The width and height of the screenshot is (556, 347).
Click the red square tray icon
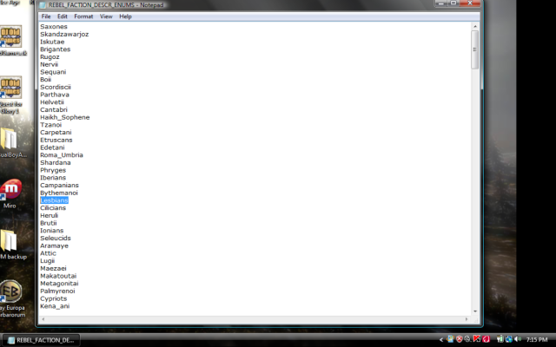[486, 339]
